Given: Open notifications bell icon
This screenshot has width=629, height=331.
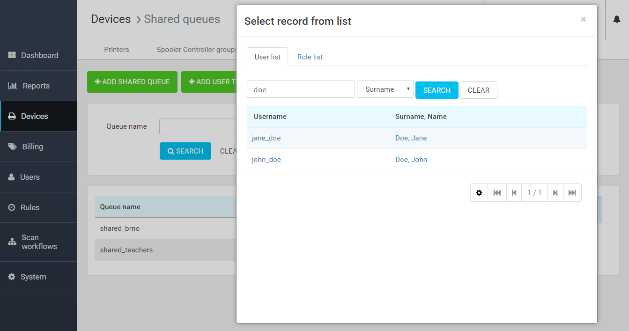Looking at the screenshot, I should [x=617, y=20].
